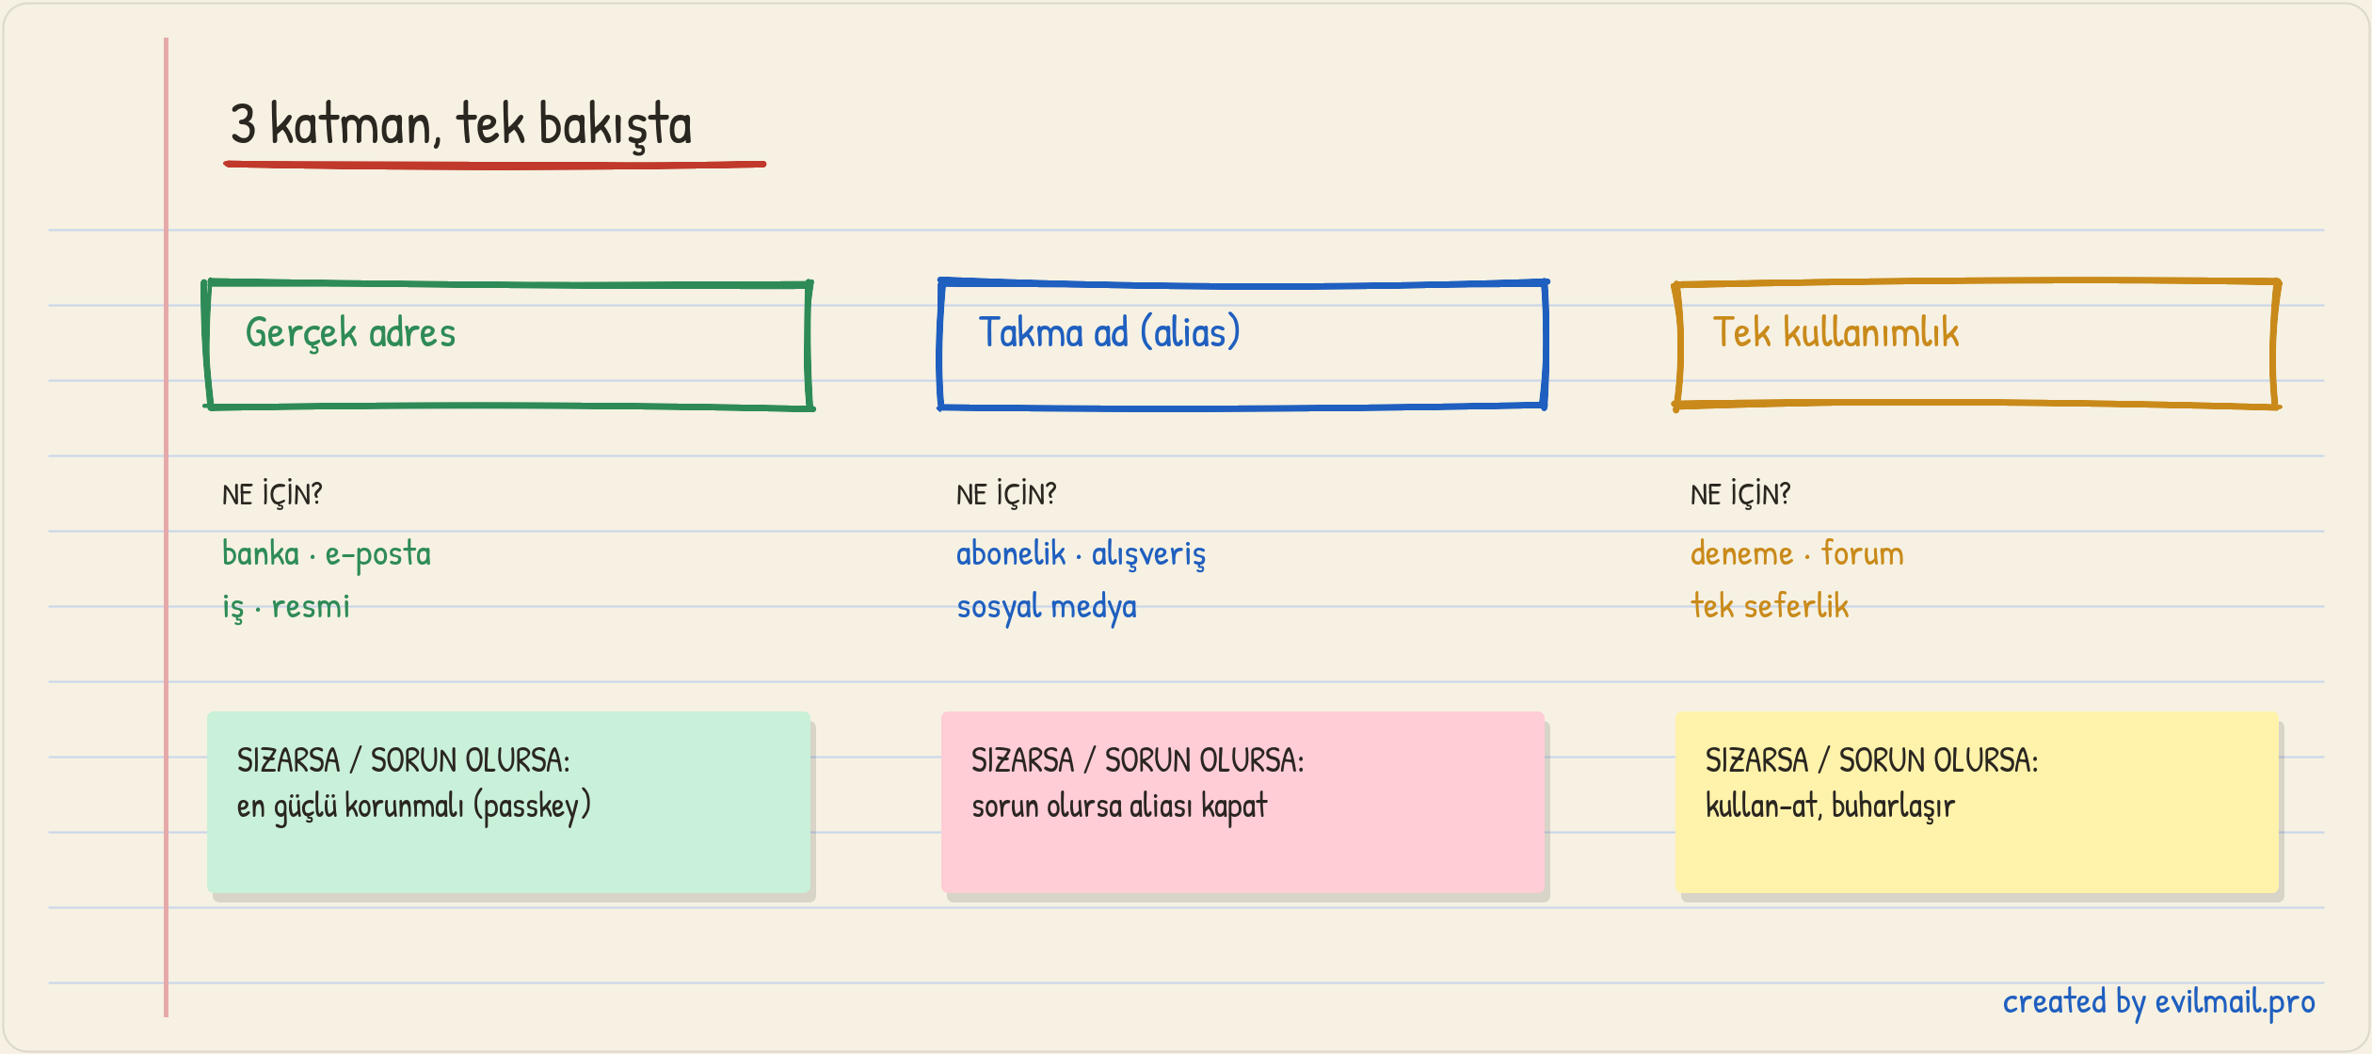
Task: Click the 'iş · resmi' text line
Action: pyautogui.click(x=286, y=607)
